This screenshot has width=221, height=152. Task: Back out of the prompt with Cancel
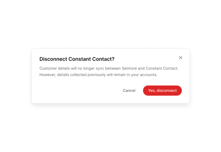[129, 91]
